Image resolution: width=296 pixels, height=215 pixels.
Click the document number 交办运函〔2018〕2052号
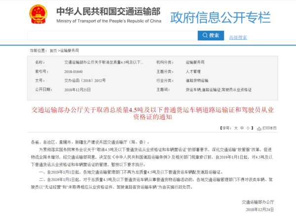pyautogui.click(x=84, y=80)
